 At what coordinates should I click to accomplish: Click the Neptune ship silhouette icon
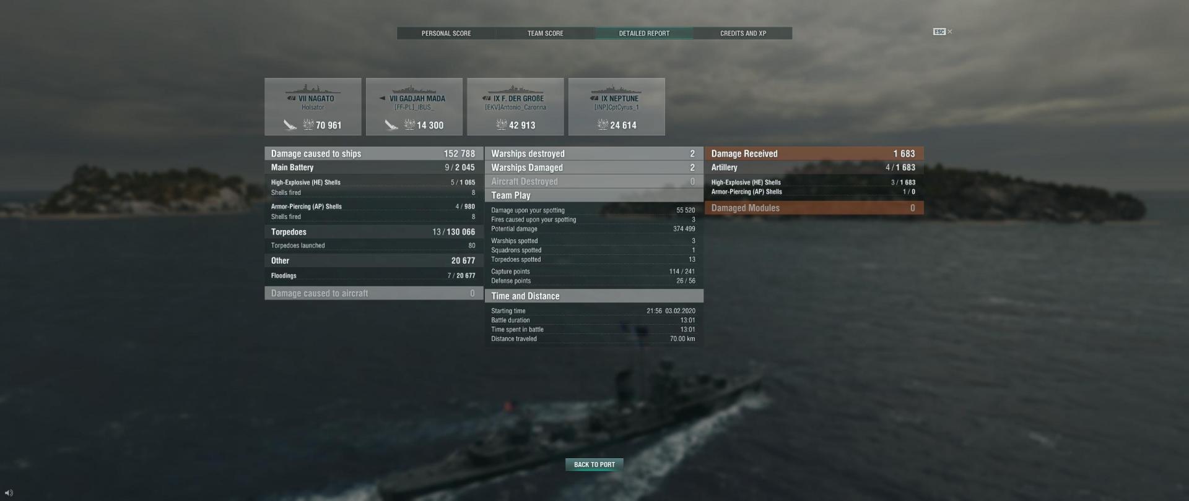pyautogui.click(x=616, y=89)
